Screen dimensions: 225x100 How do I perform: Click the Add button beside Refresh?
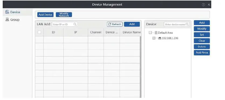click(132, 24)
